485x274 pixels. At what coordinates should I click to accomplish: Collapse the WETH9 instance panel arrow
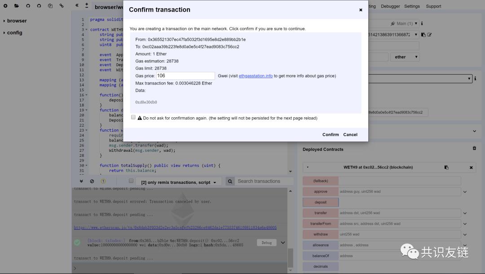(308, 167)
